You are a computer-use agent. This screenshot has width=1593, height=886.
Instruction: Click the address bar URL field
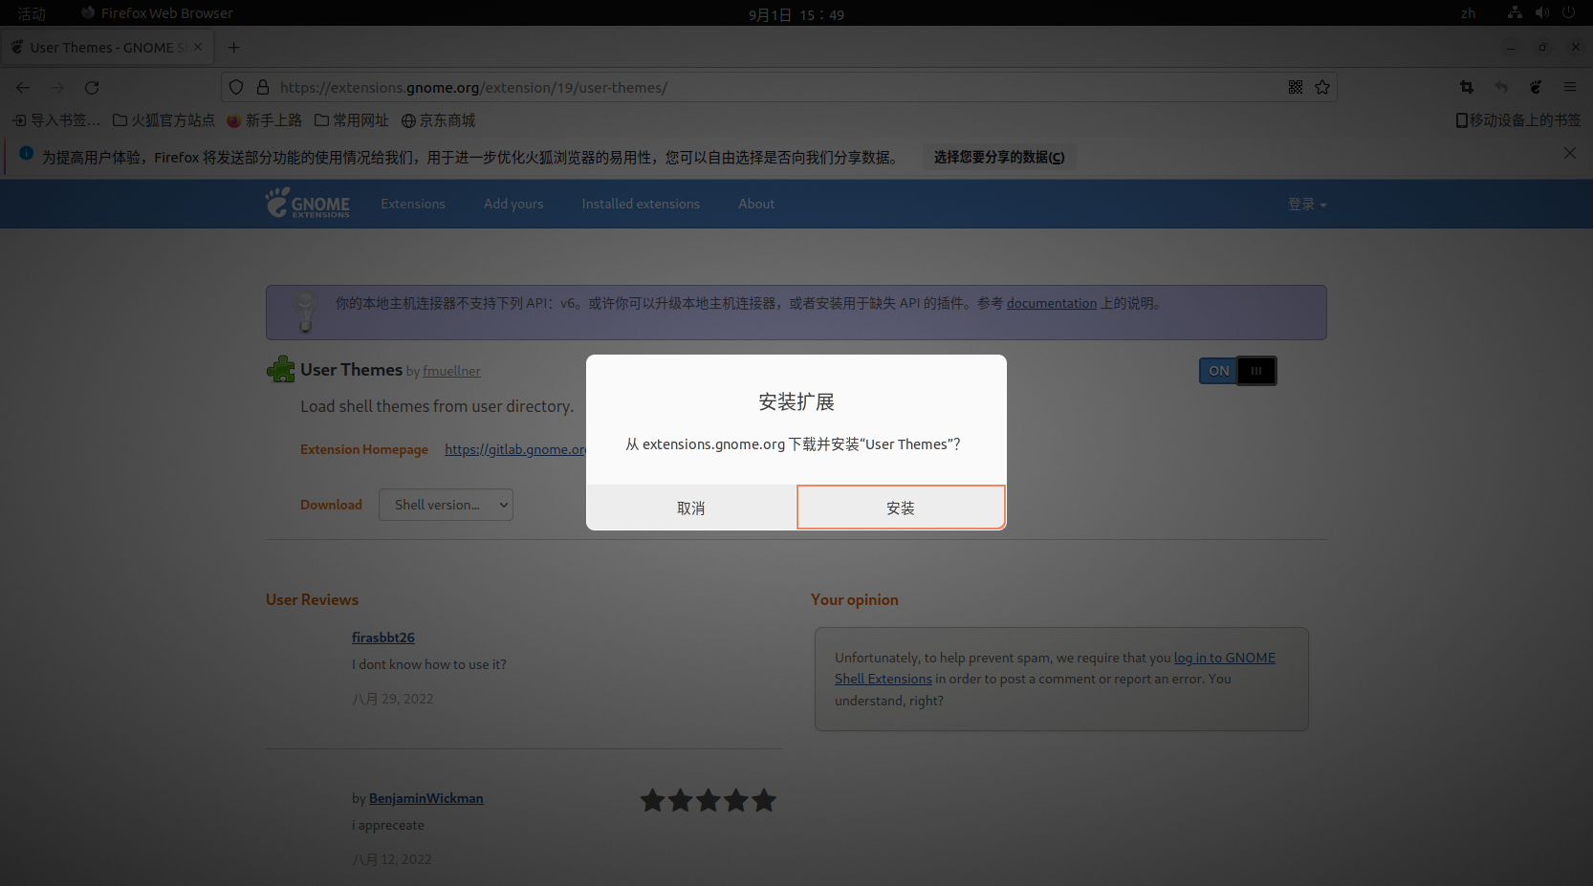point(779,87)
